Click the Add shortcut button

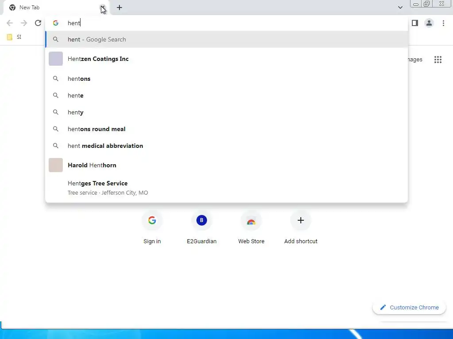(301, 228)
